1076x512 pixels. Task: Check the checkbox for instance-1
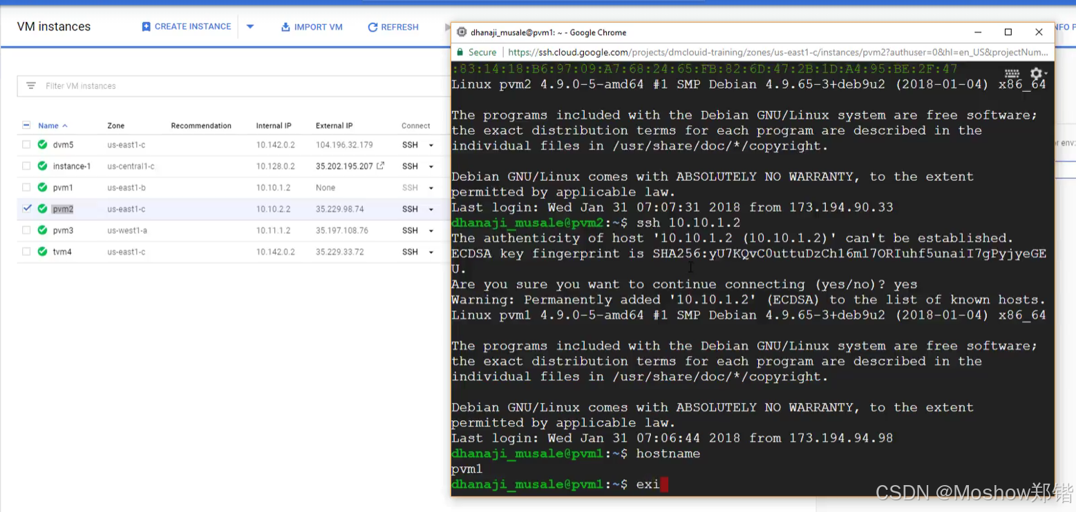[x=25, y=166]
